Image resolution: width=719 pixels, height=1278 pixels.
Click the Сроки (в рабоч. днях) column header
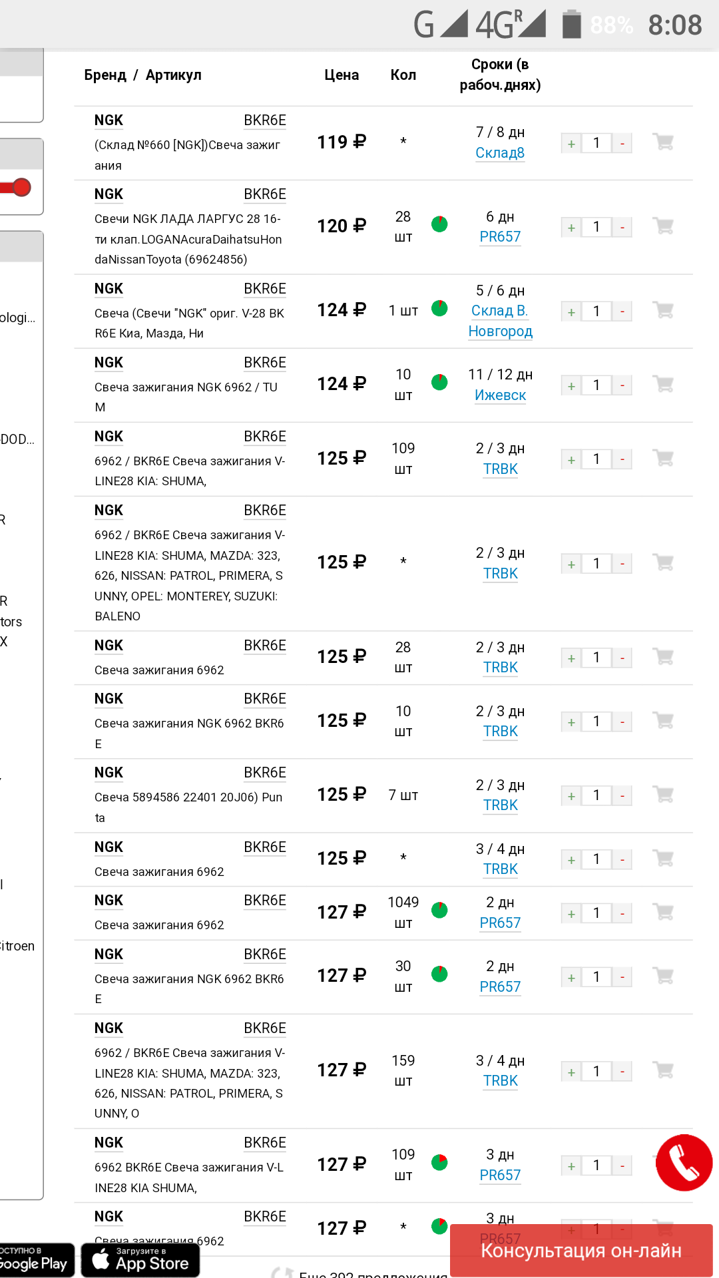(x=500, y=75)
